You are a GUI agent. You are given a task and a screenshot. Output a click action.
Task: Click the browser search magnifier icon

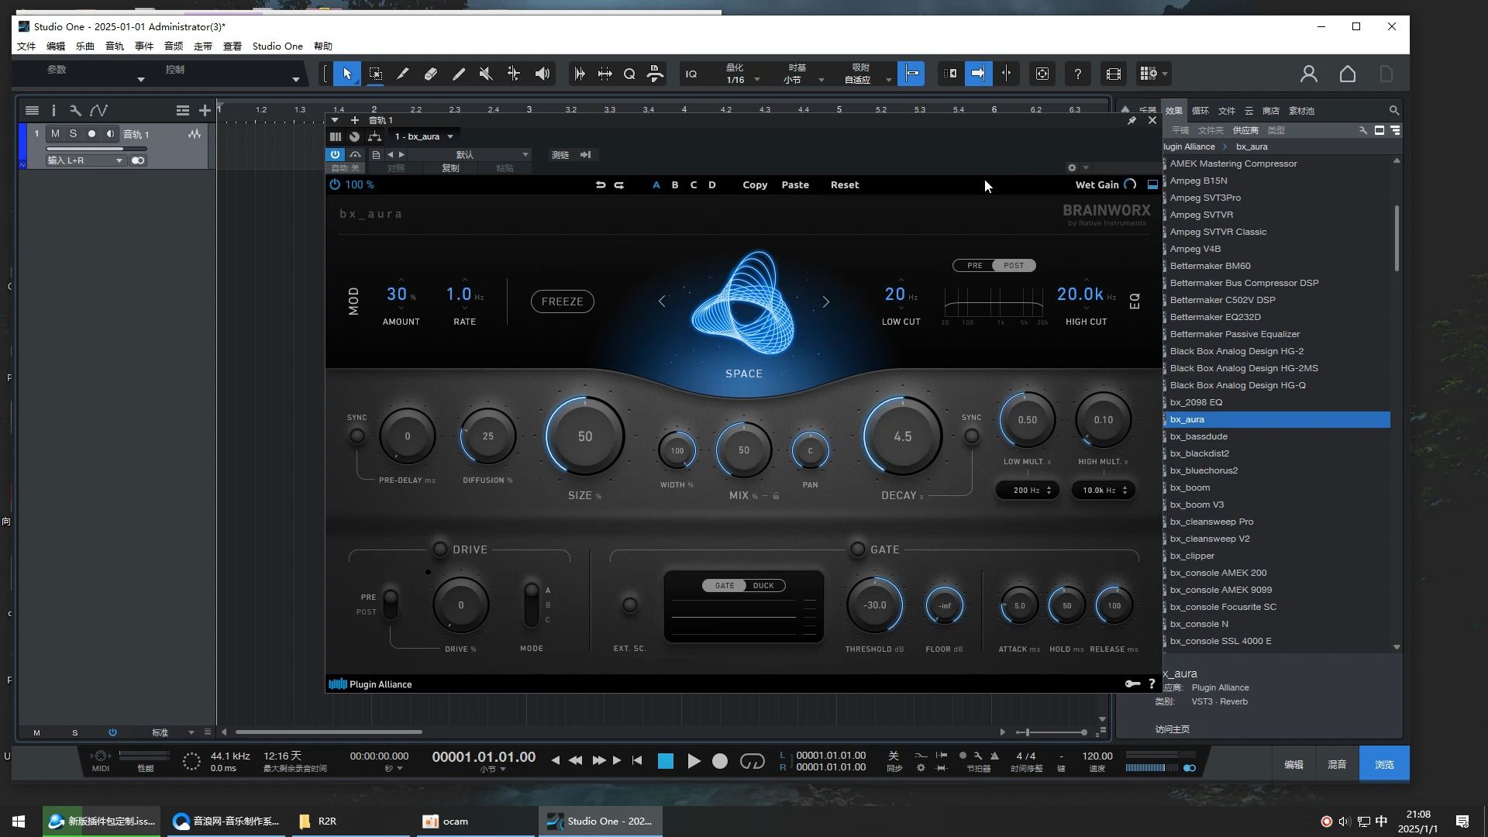point(1393,111)
